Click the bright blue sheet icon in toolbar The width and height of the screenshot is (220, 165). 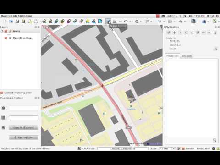click(100, 21)
